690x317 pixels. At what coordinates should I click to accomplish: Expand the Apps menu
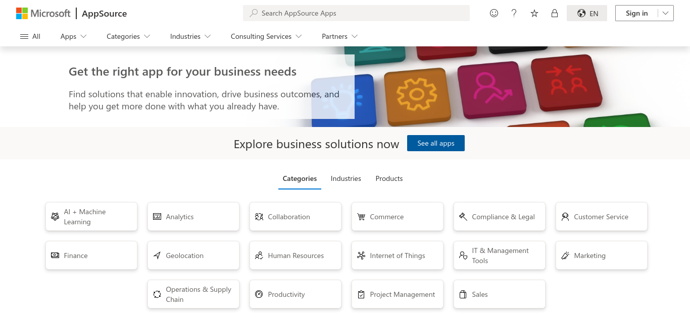pos(73,36)
